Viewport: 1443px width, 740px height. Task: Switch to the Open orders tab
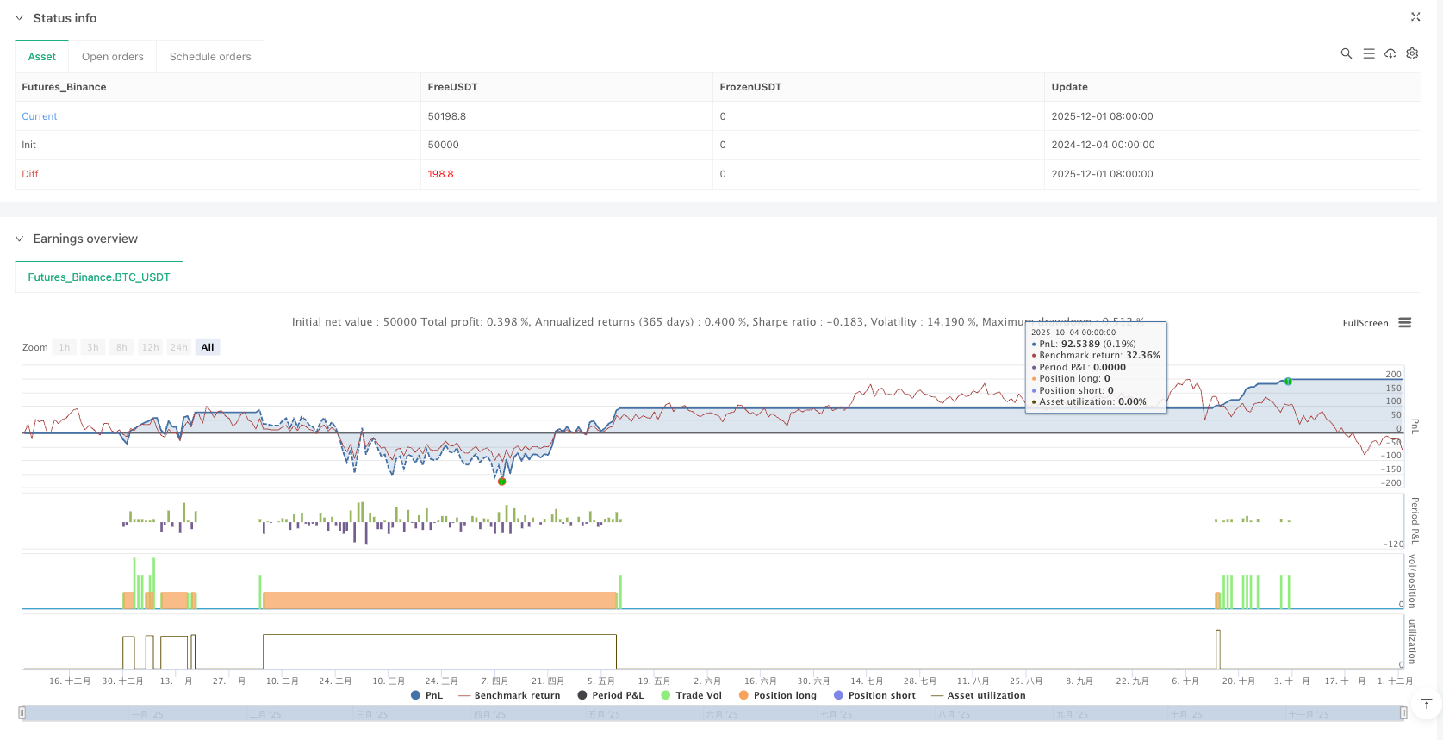(x=113, y=57)
